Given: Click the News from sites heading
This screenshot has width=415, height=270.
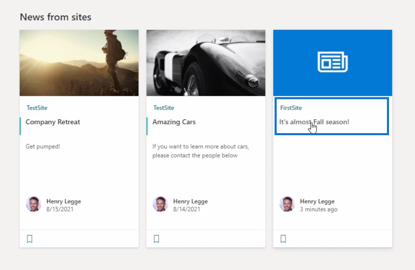Looking at the screenshot, I should 56,17.
